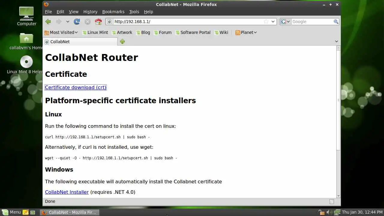384x216 pixels.
Task: Launch the notes icon in the panel
Action: tap(25, 212)
